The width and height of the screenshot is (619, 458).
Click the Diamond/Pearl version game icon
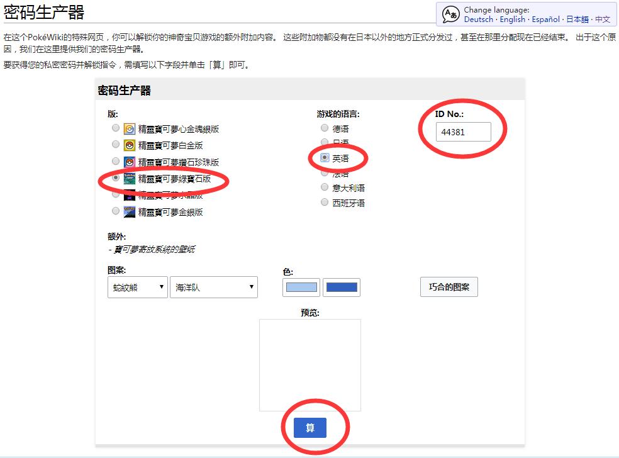pos(128,161)
